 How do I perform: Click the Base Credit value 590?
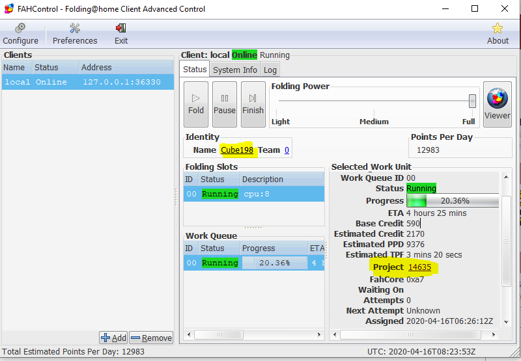[414, 223]
